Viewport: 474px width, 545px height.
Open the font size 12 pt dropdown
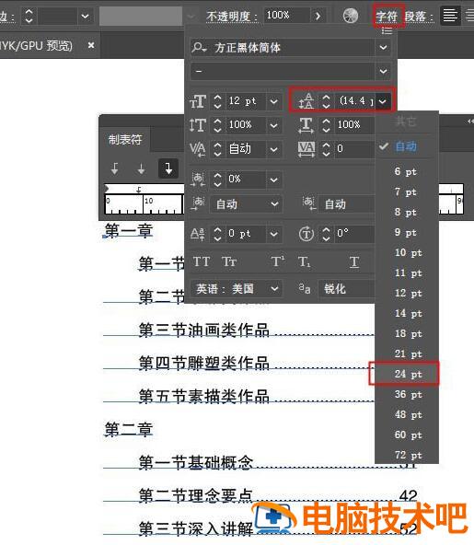pyautogui.click(x=273, y=101)
